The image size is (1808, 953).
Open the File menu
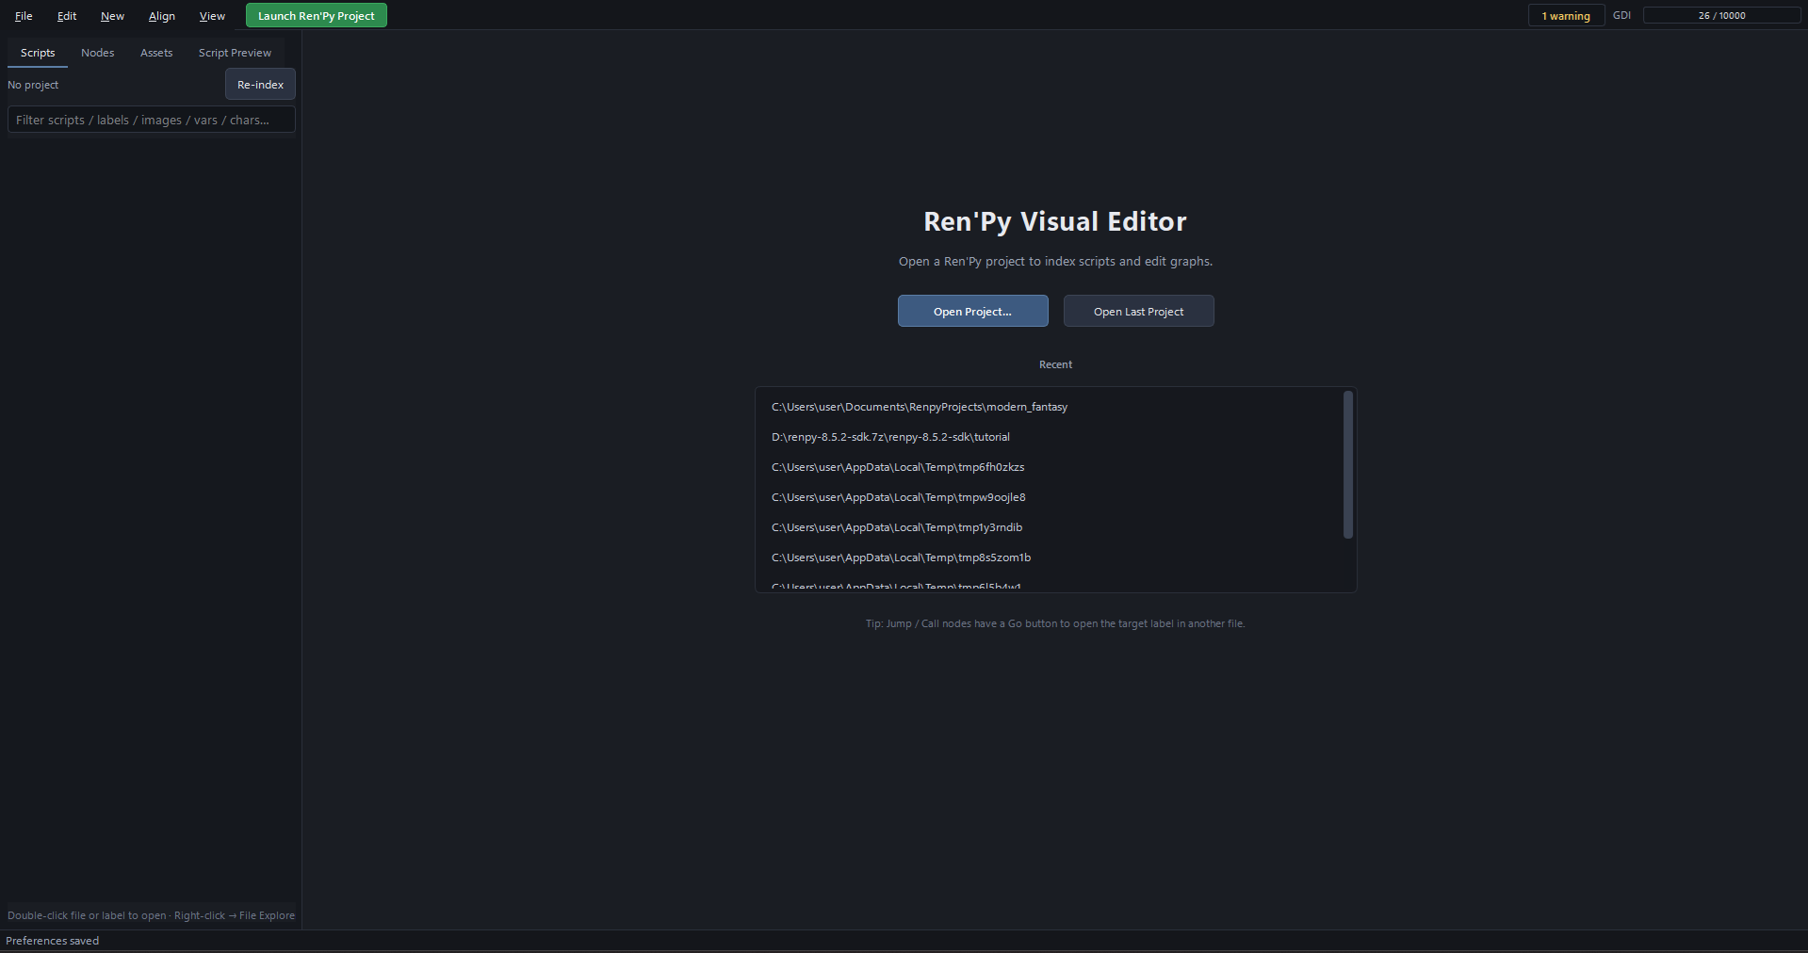coord(24,16)
